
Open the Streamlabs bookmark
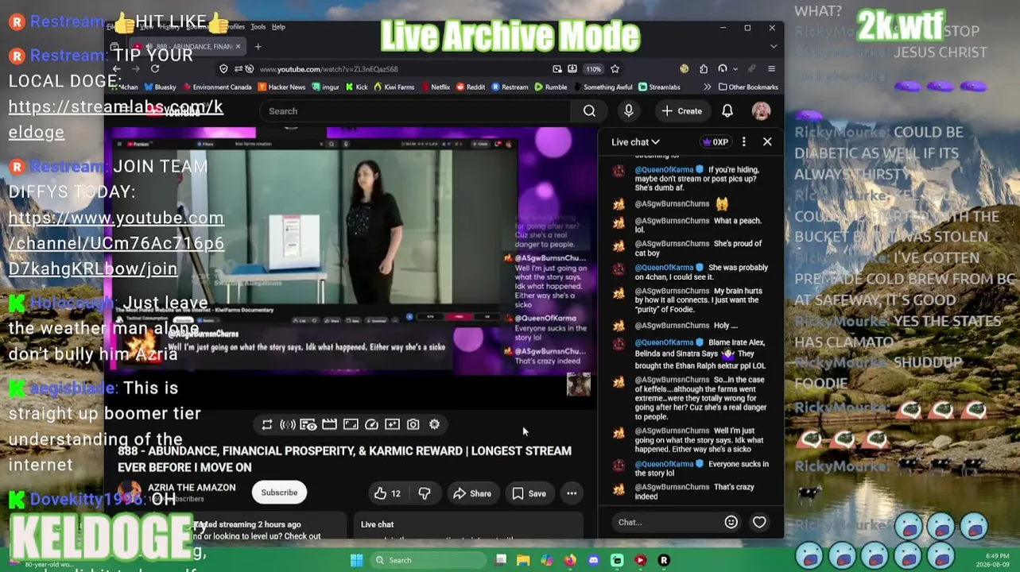(659, 87)
